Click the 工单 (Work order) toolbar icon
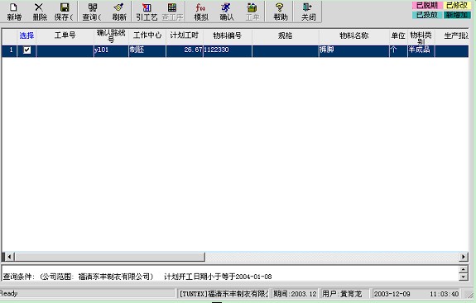 click(x=252, y=12)
